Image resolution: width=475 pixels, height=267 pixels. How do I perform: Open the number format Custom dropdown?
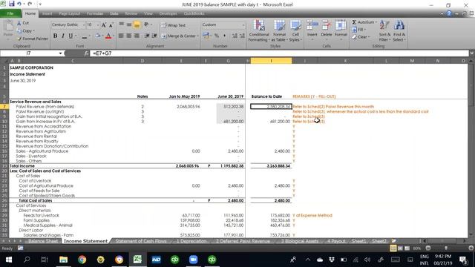point(243,24)
